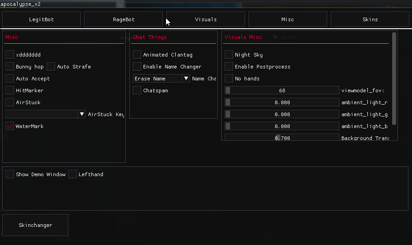The image size is (412, 245).
Task: Check Enable Postprocess
Action: pos(229,66)
